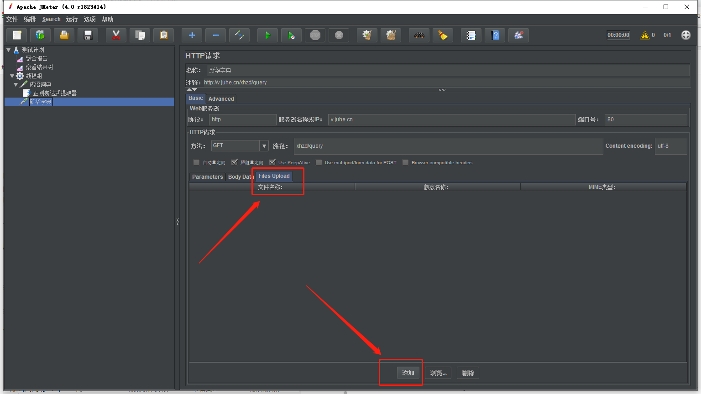The image size is (701, 394).
Task: Click the 浏览... button
Action: [x=438, y=373]
